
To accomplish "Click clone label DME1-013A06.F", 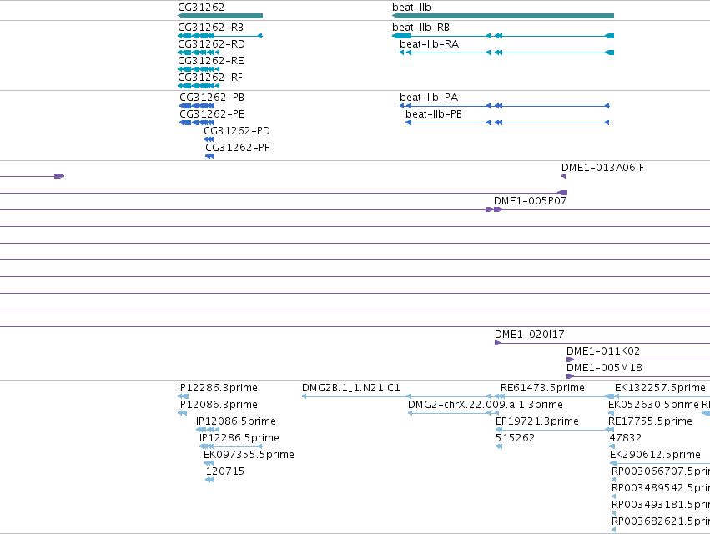I will pyautogui.click(x=602, y=168).
